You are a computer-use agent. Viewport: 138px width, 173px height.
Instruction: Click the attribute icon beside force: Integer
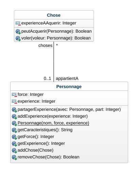pos(14,95)
